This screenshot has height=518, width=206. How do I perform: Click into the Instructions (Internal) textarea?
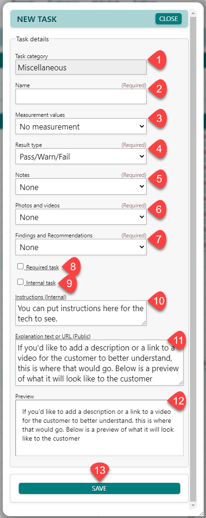tap(81, 313)
